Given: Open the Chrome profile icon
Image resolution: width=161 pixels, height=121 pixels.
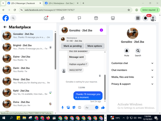Looking at the screenshot, I should pos(137,10).
